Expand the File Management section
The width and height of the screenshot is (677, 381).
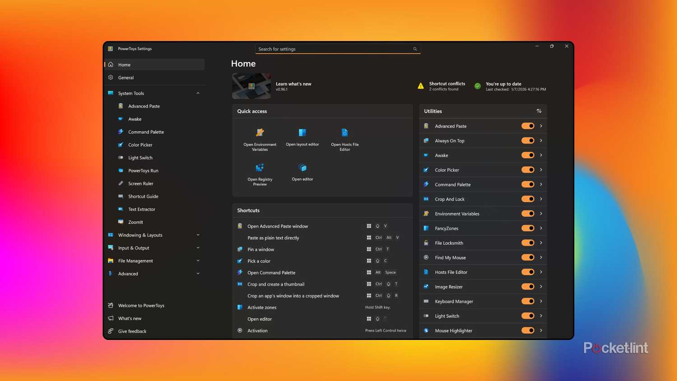pos(198,260)
